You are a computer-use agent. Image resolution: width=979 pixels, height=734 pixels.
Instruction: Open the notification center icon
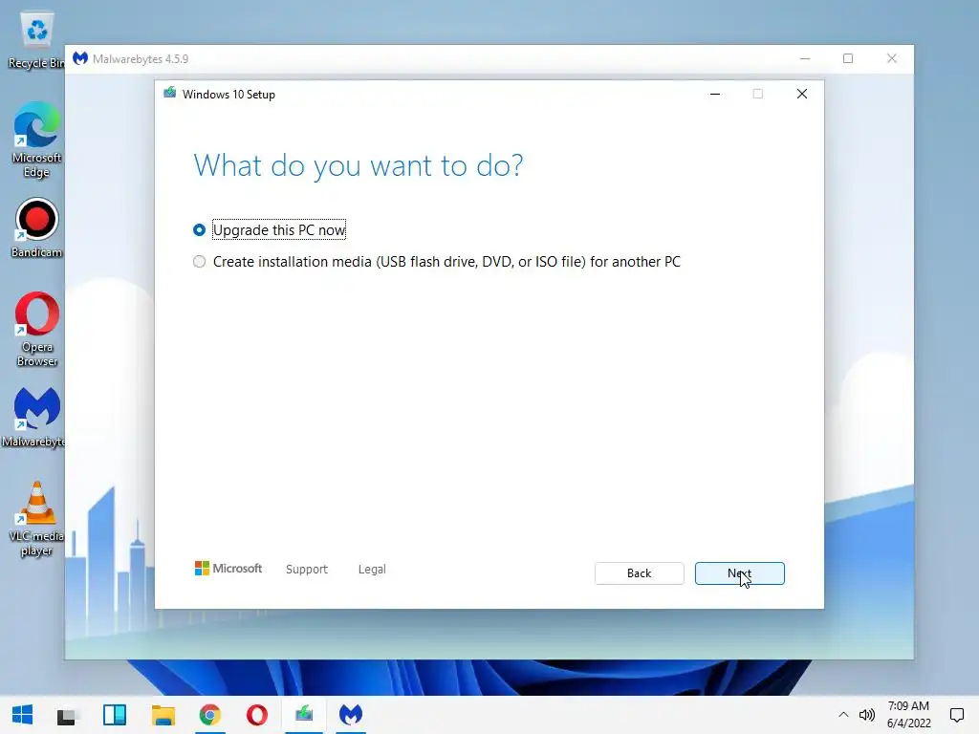956,715
